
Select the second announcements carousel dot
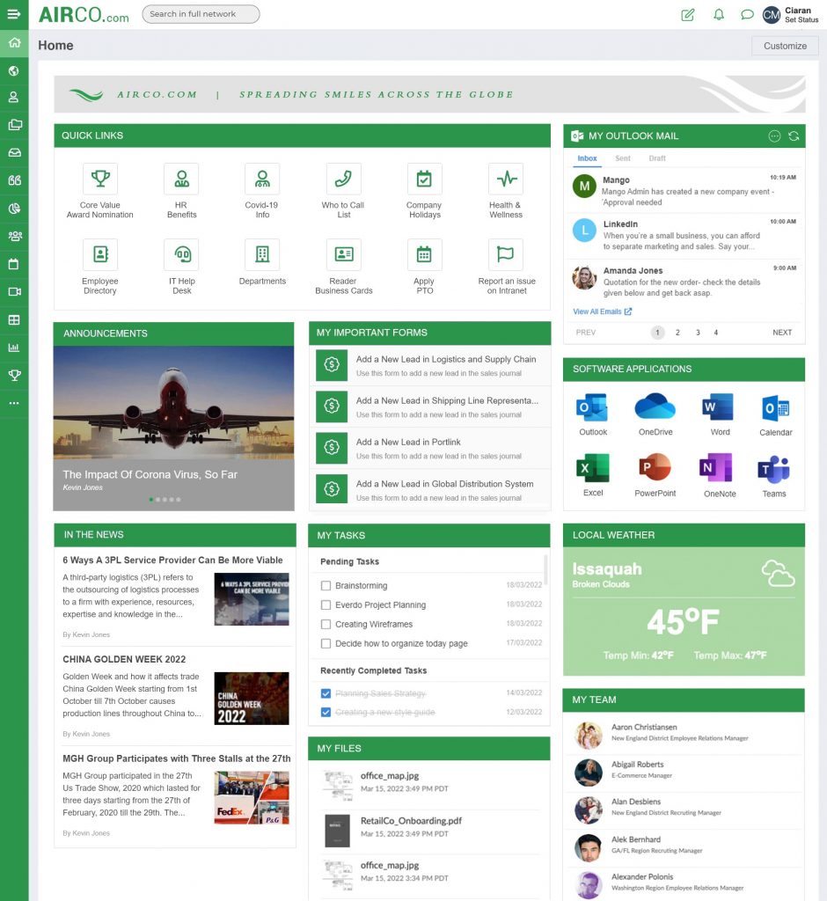pyautogui.click(x=157, y=499)
